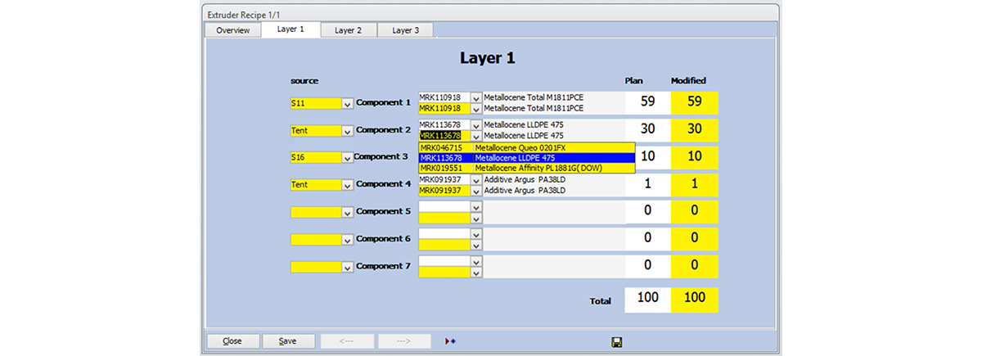Click Modified value 59 for Component 1

tap(695, 103)
